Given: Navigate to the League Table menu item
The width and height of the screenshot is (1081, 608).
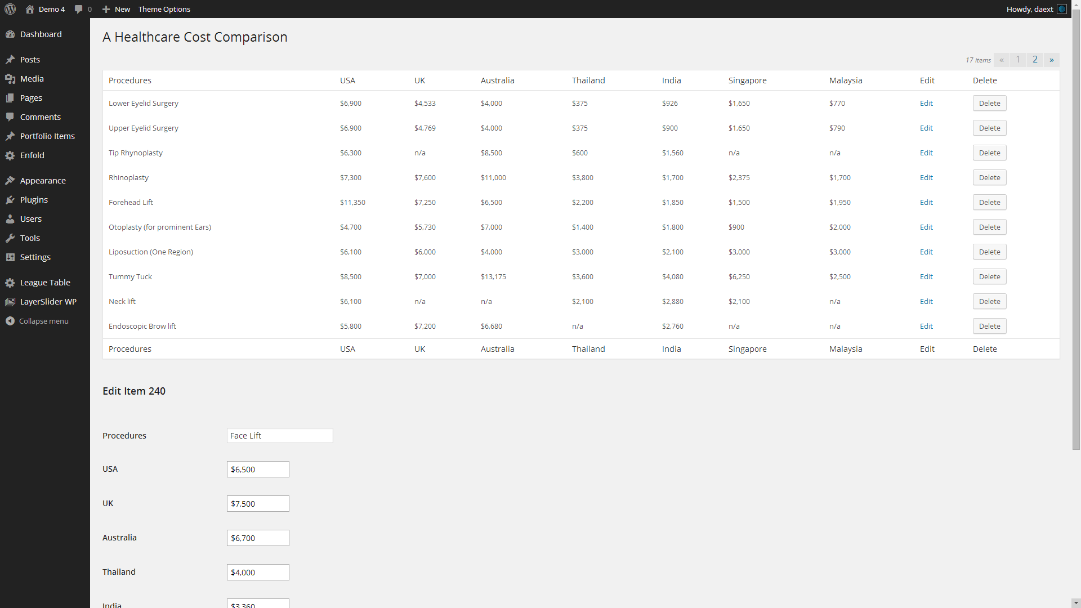Looking at the screenshot, I should point(45,282).
